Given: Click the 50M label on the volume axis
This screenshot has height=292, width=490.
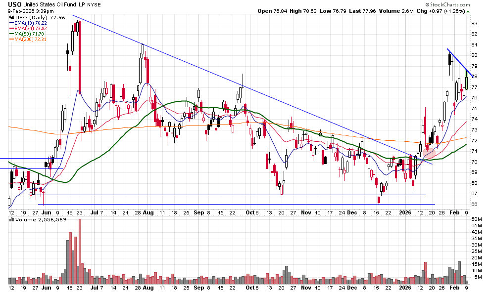Looking at the screenshot, I should (475, 218).
